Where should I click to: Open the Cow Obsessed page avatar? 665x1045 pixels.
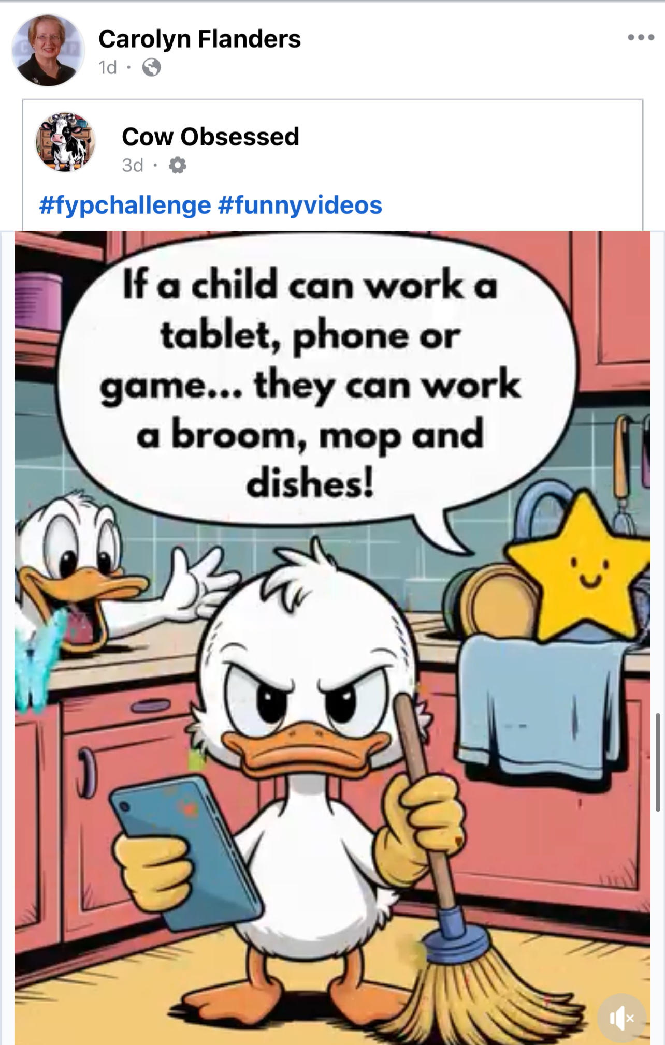[x=65, y=142]
